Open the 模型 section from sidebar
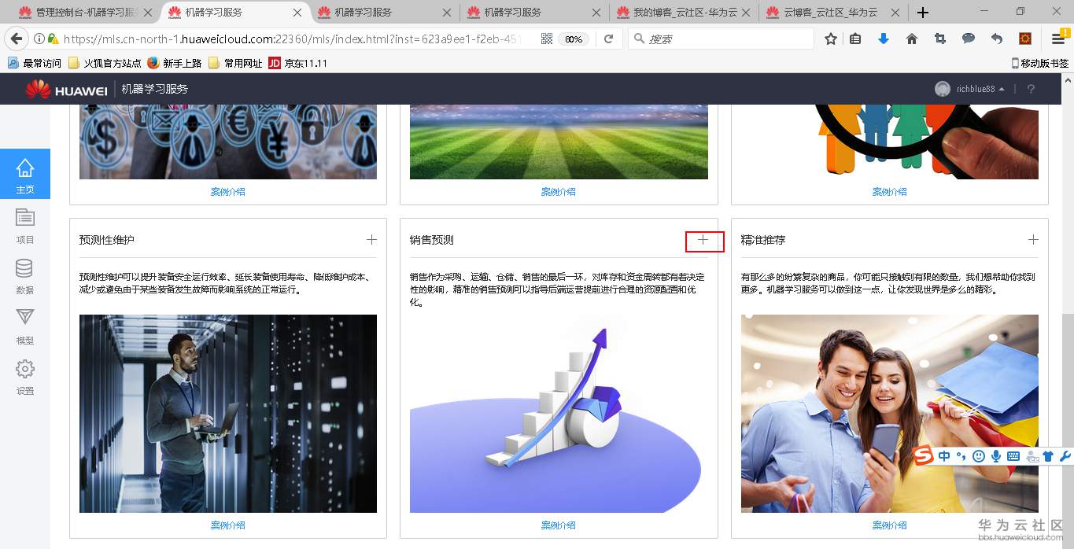Screen dimensions: 1074x549 coord(24,323)
